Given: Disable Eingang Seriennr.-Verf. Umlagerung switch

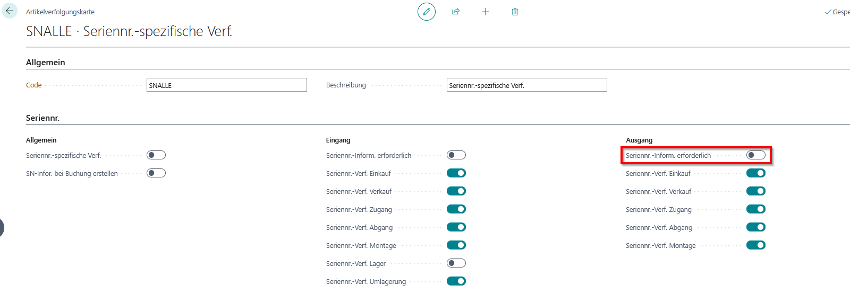Looking at the screenshot, I should pos(456,281).
